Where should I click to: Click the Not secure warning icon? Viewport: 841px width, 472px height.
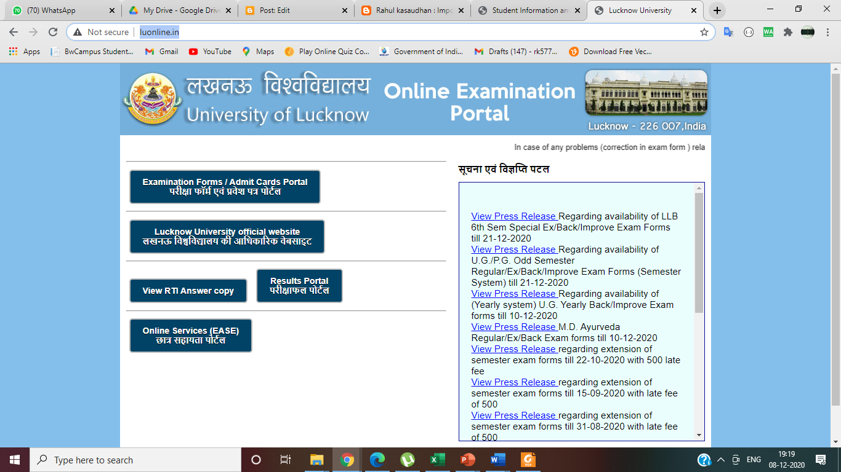[x=78, y=32]
